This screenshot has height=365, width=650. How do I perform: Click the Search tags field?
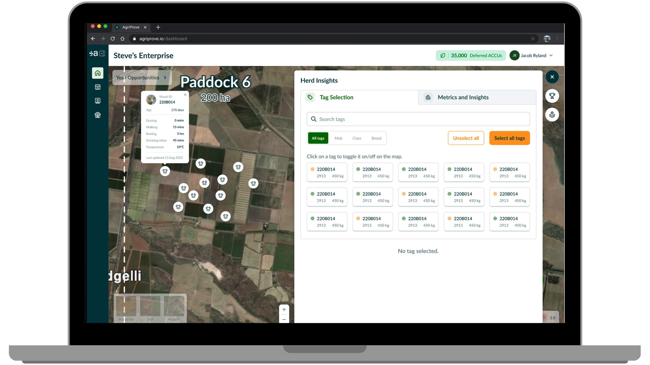418,119
